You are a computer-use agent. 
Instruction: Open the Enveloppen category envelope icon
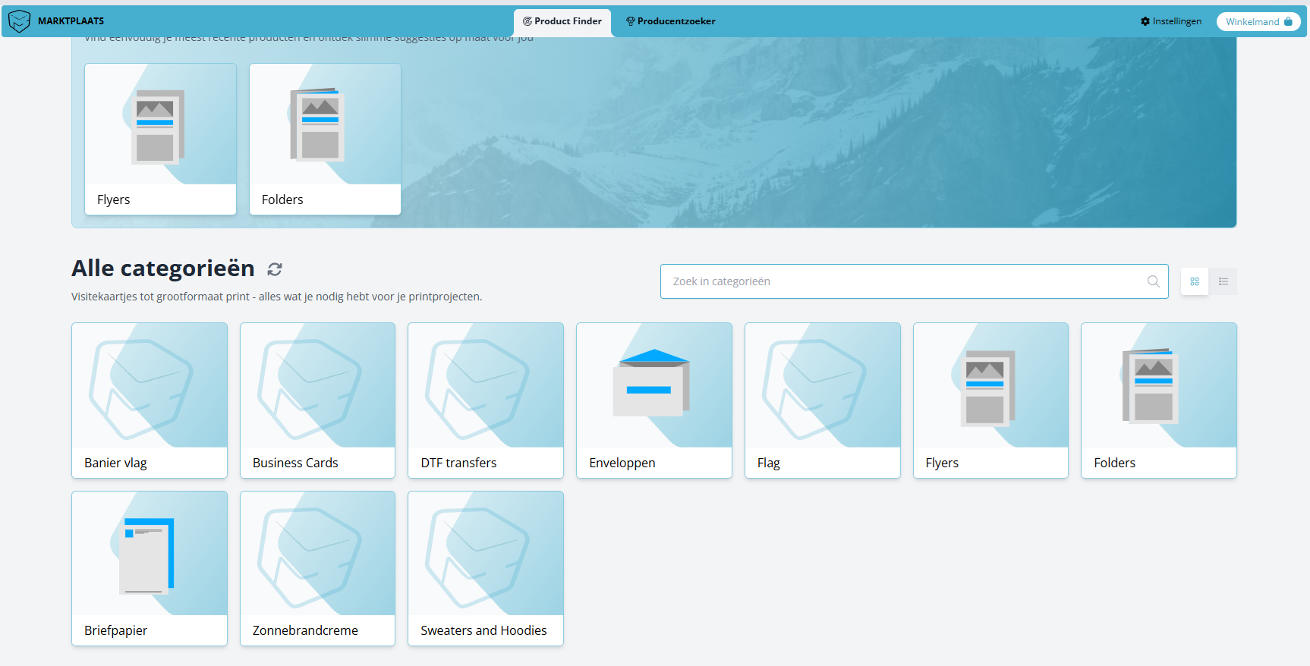pos(653,384)
